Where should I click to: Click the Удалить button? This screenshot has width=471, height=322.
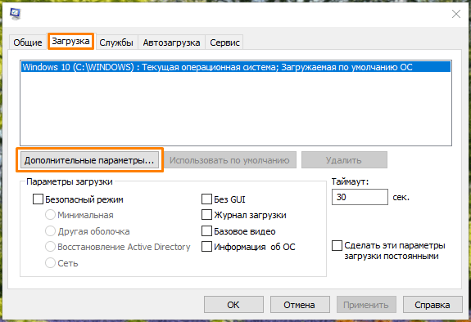[x=344, y=160]
